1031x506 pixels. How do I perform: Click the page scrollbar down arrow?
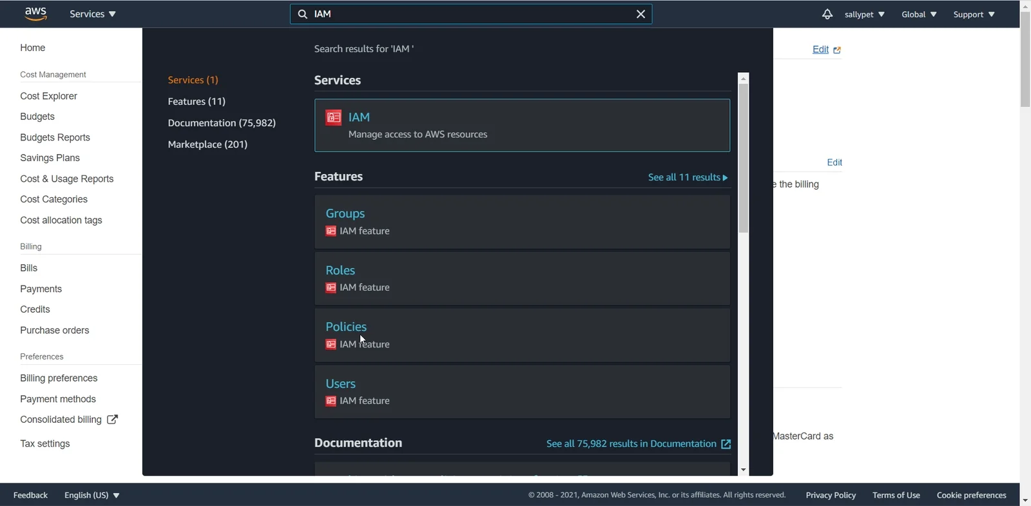pyautogui.click(x=1025, y=500)
